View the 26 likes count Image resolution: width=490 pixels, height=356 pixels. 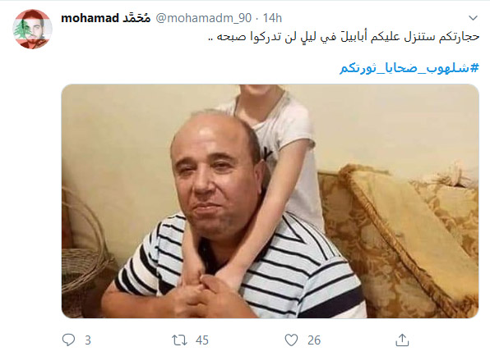(x=314, y=340)
